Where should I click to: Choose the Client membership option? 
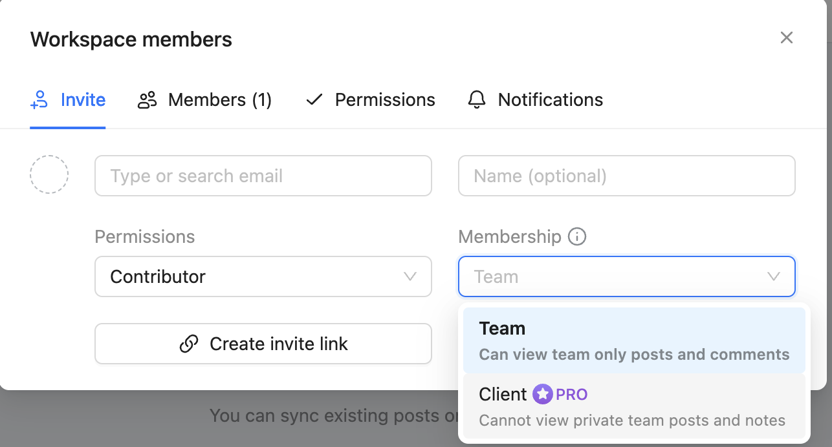pyautogui.click(x=634, y=406)
